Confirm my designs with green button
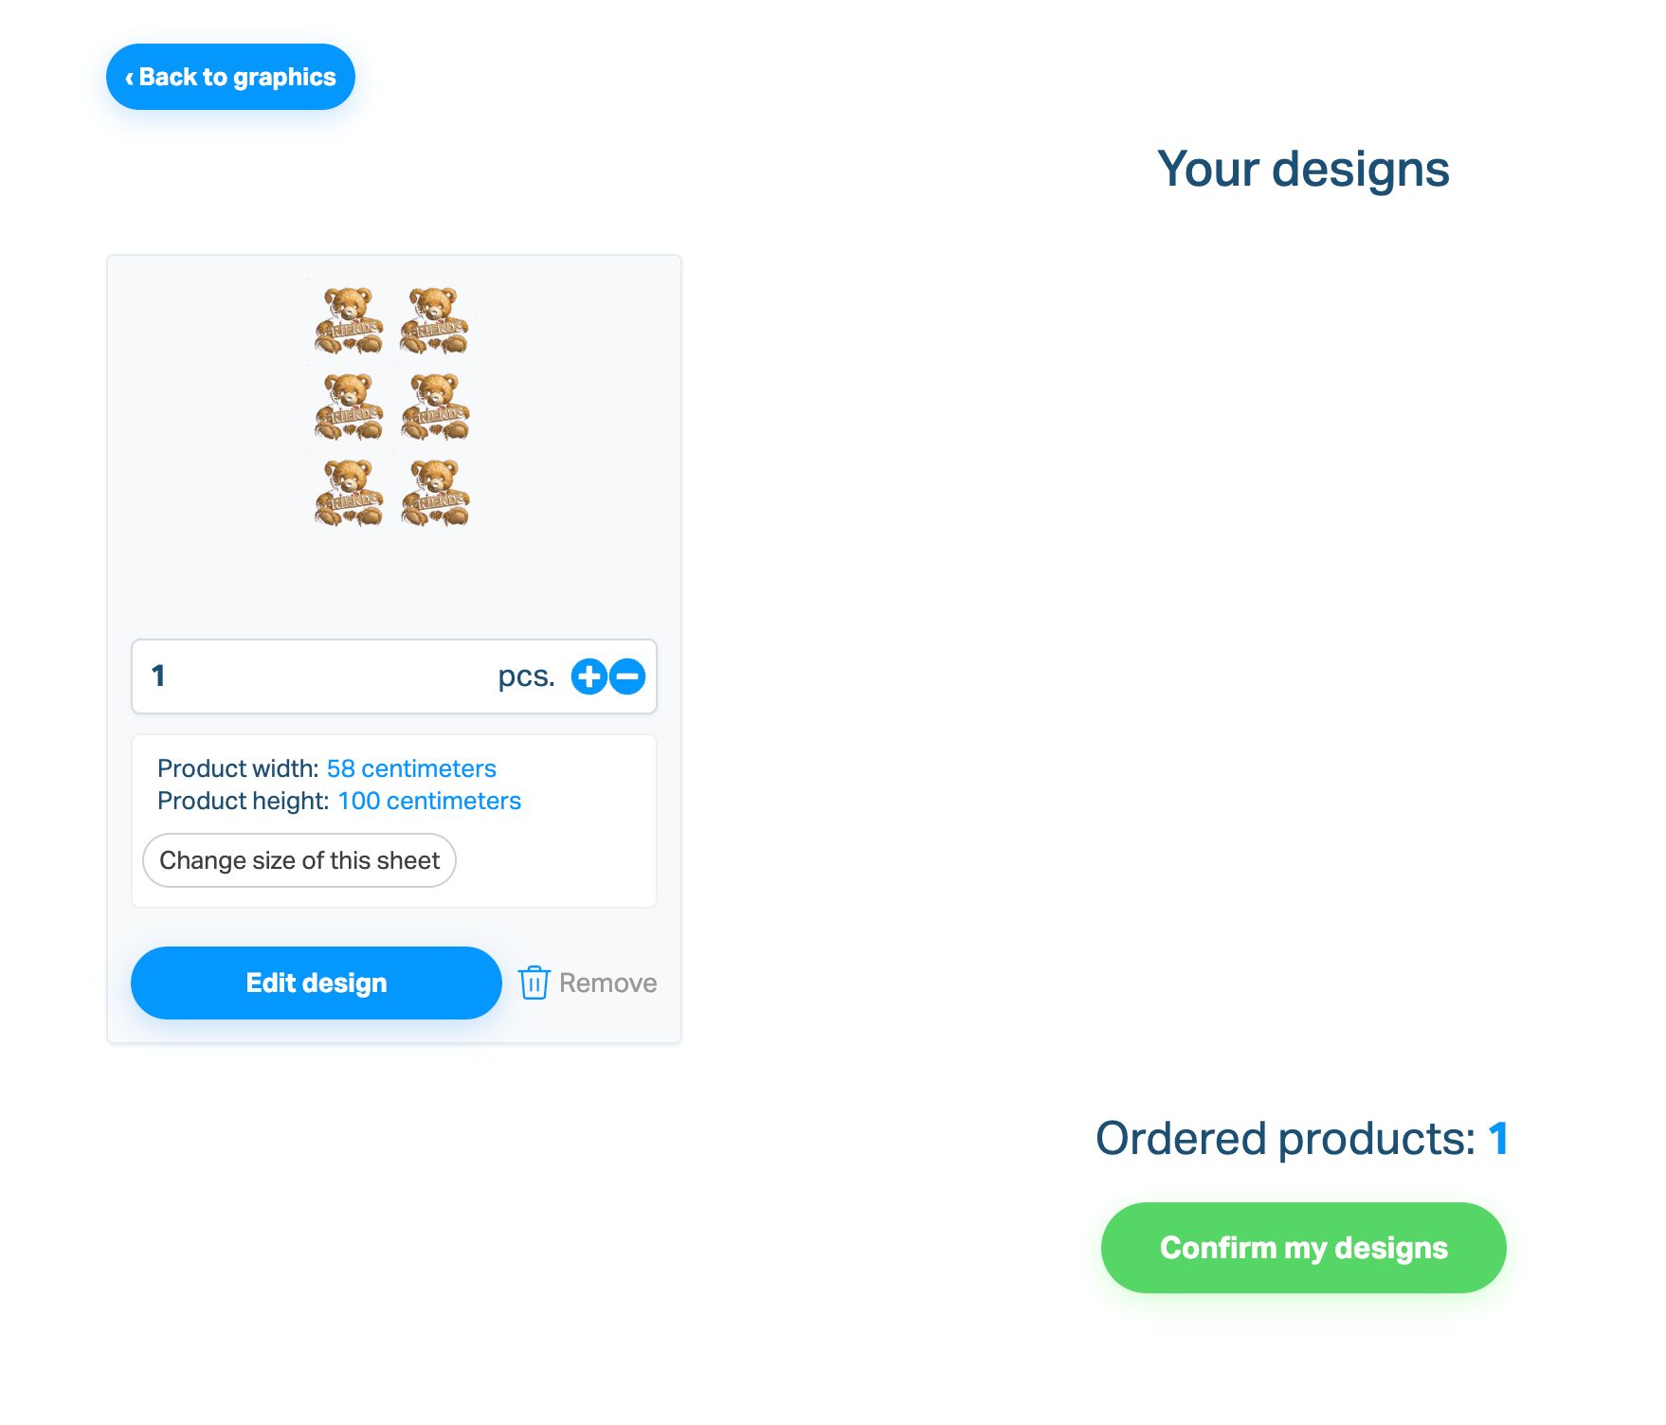This screenshot has width=1666, height=1425. pos(1303,1248)
